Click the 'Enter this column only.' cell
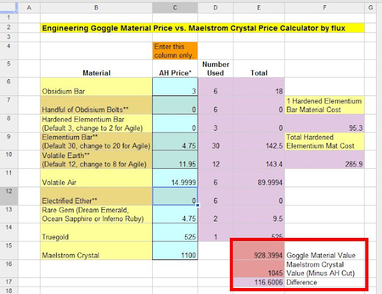382x294 pixels. 175,51
